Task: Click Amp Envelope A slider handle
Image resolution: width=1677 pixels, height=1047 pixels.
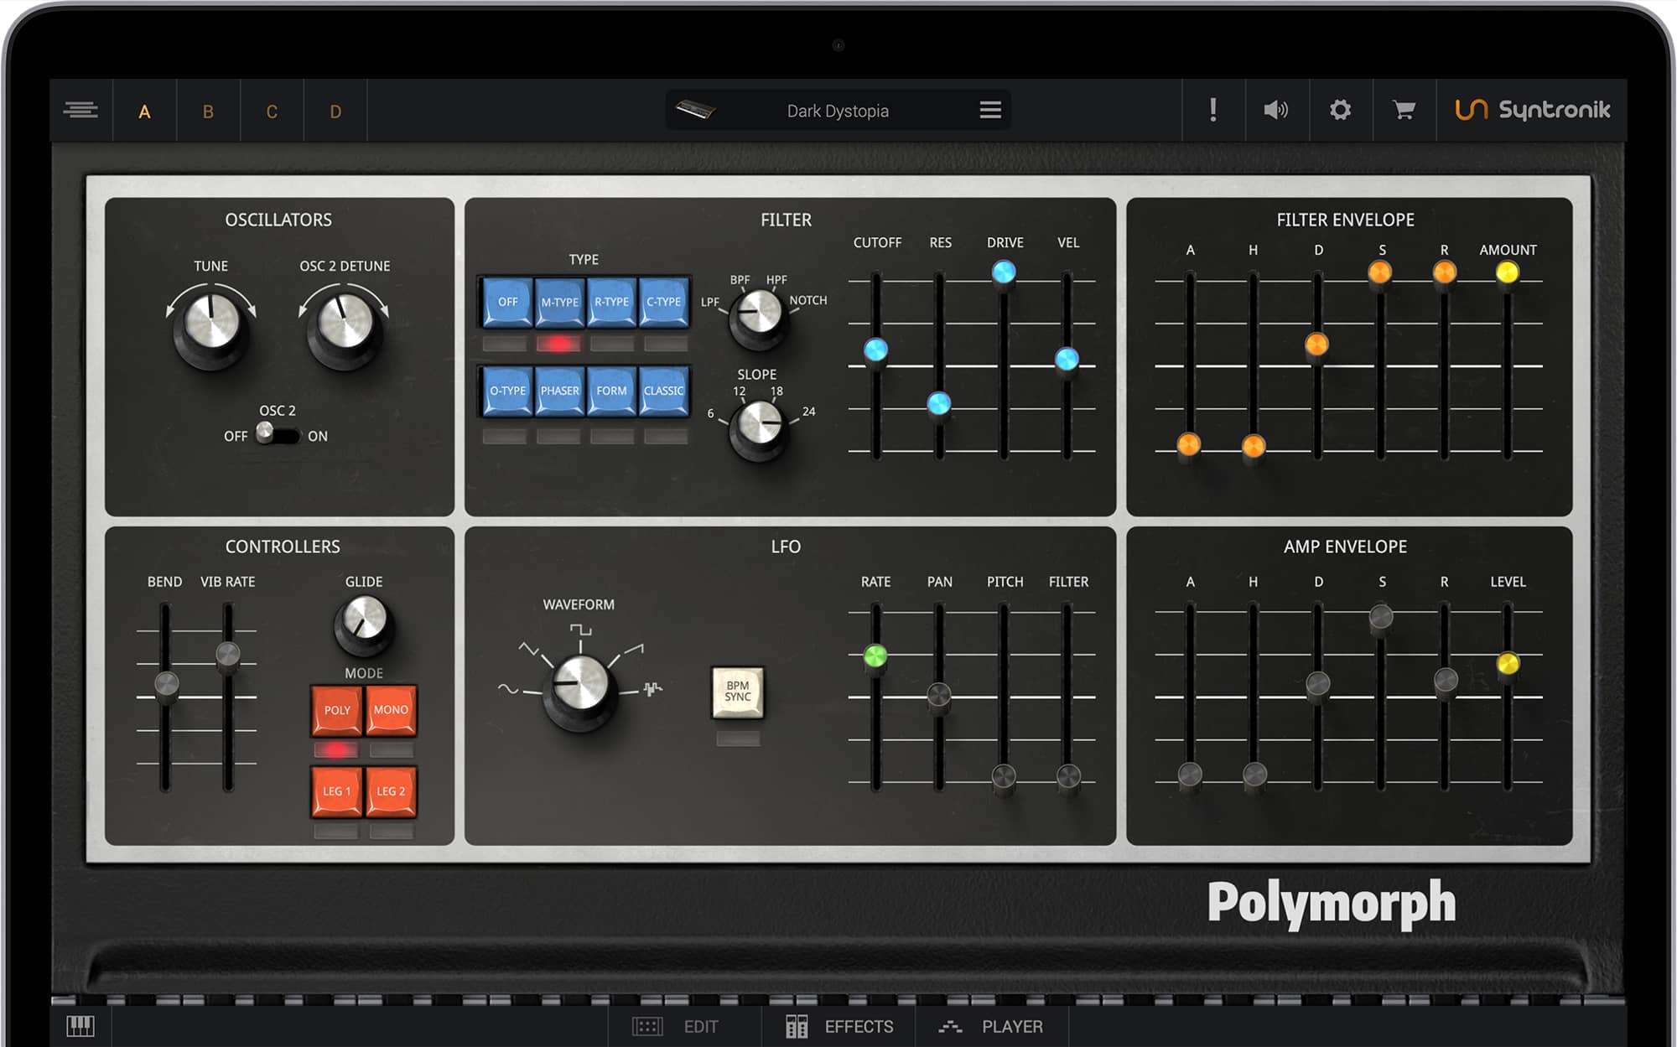Action: (1190, 775)
